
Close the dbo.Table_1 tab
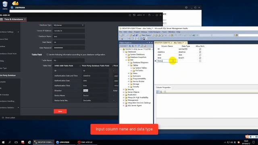click(186, 43)
